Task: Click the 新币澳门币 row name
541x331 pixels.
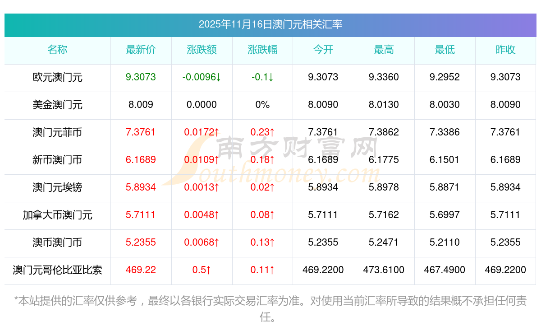Action: coord(57,160)
